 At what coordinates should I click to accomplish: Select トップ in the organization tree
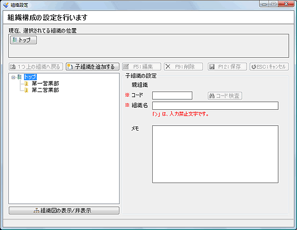30,77
